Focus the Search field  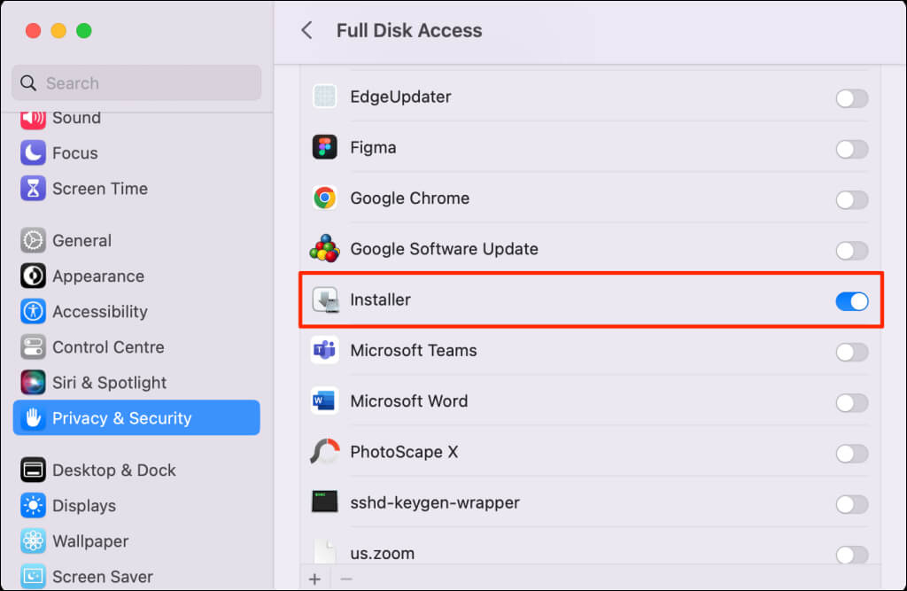tap(136, 82)
